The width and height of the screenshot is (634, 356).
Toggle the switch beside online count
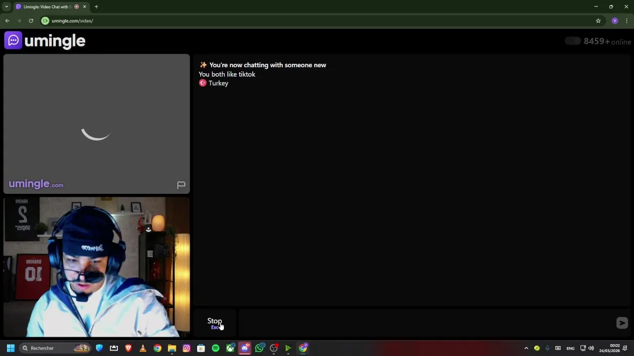[573, 41]
